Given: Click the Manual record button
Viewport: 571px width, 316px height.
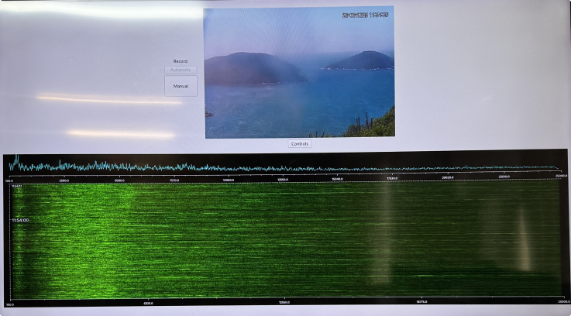Looking at the screenshot, I should click(181, 86).
